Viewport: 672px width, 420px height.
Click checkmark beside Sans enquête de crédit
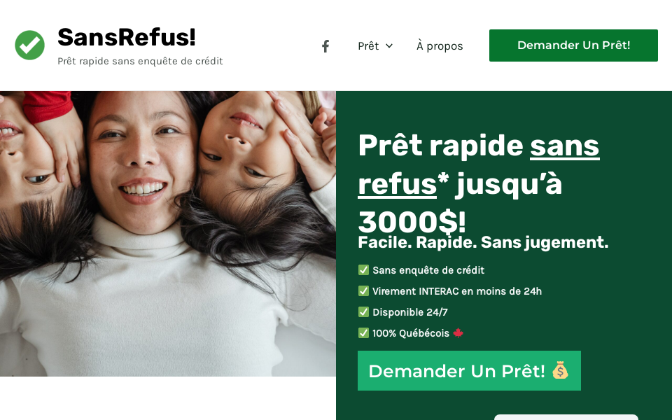[363, 270]
